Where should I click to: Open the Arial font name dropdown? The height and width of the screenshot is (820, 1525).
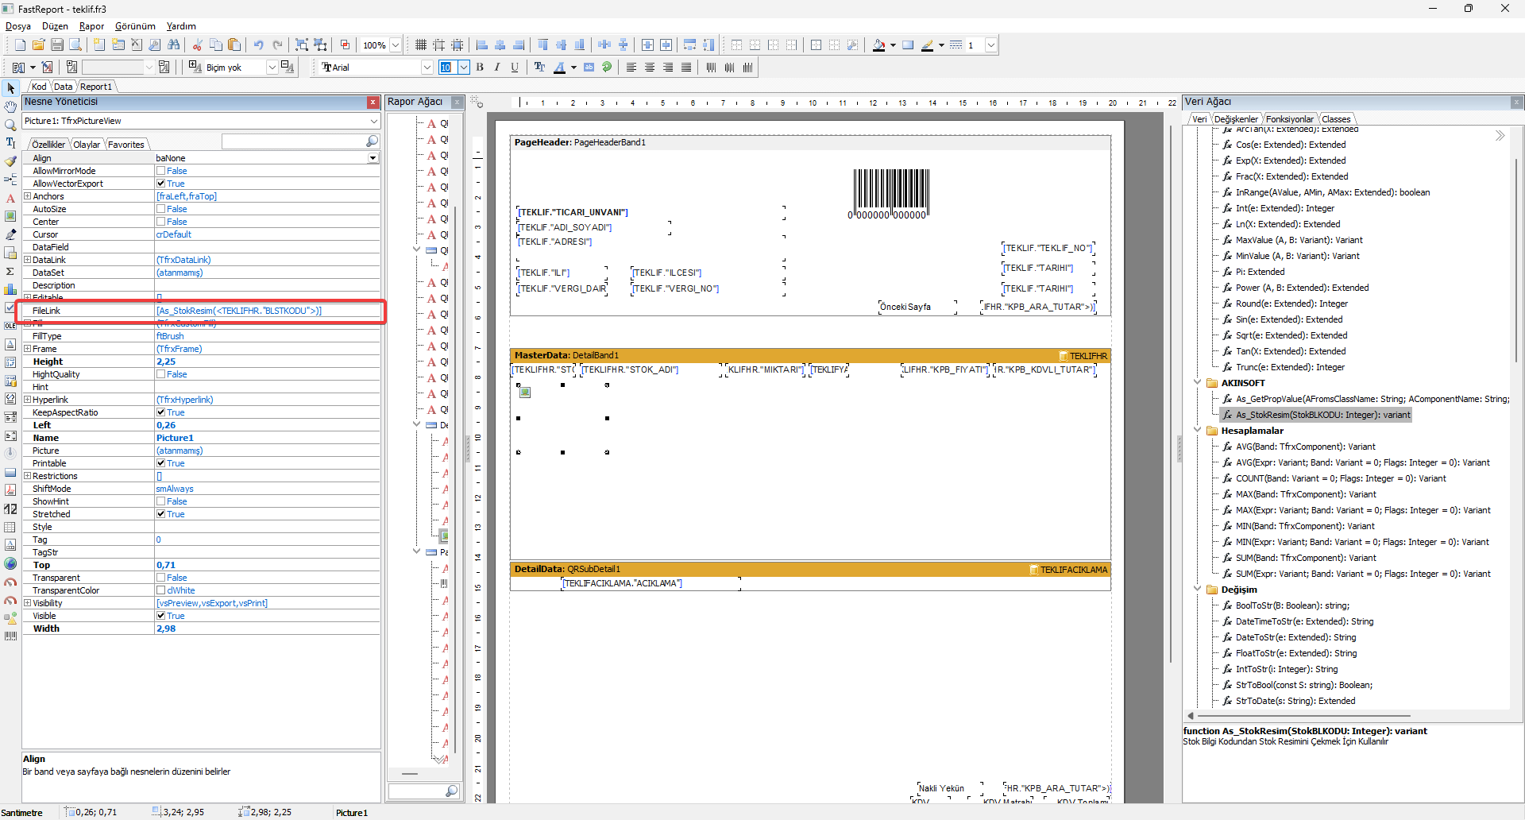coord(427,68)
